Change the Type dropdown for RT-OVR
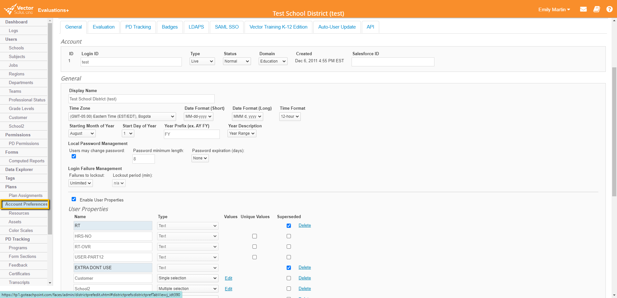Viewport: 617px width, 298px height. coord(187,246)
